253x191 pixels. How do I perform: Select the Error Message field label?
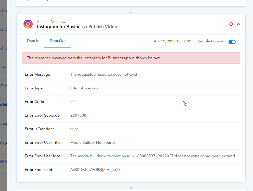point(37,74)
